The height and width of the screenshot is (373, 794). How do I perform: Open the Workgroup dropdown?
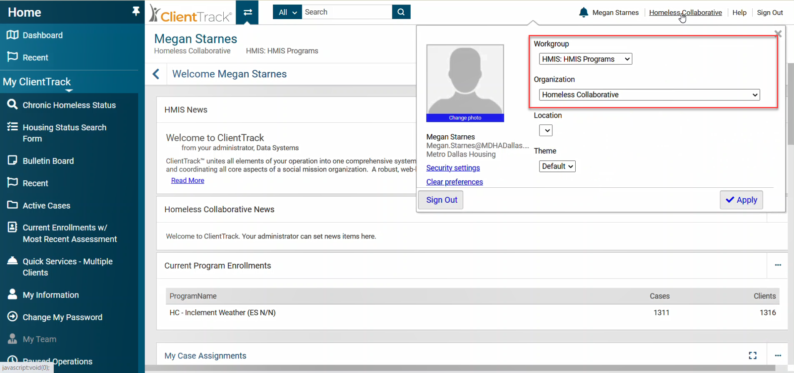(x=585, y=59)
